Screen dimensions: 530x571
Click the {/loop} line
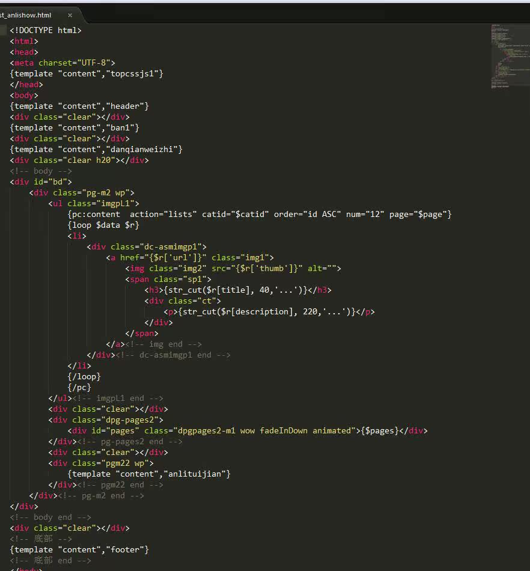84,376
